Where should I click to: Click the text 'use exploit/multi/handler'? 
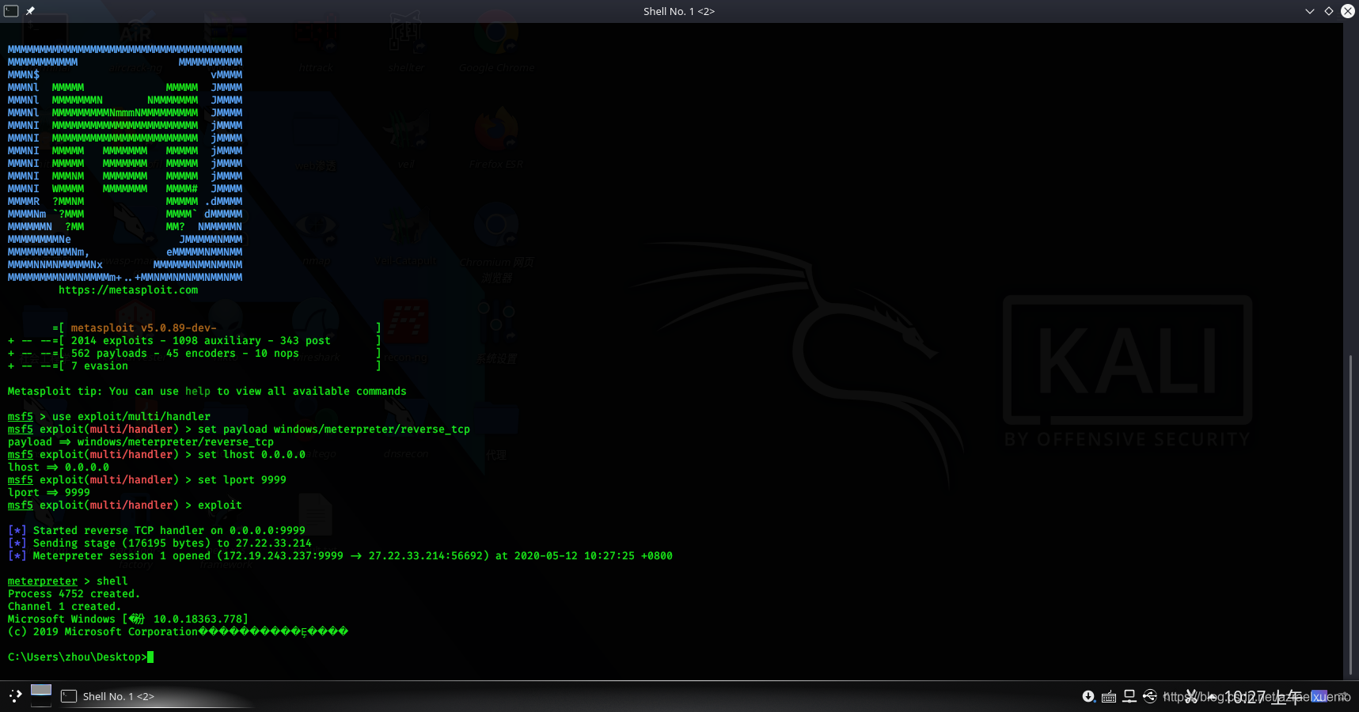[131, 417]
